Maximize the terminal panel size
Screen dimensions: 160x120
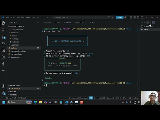point(153,22)
